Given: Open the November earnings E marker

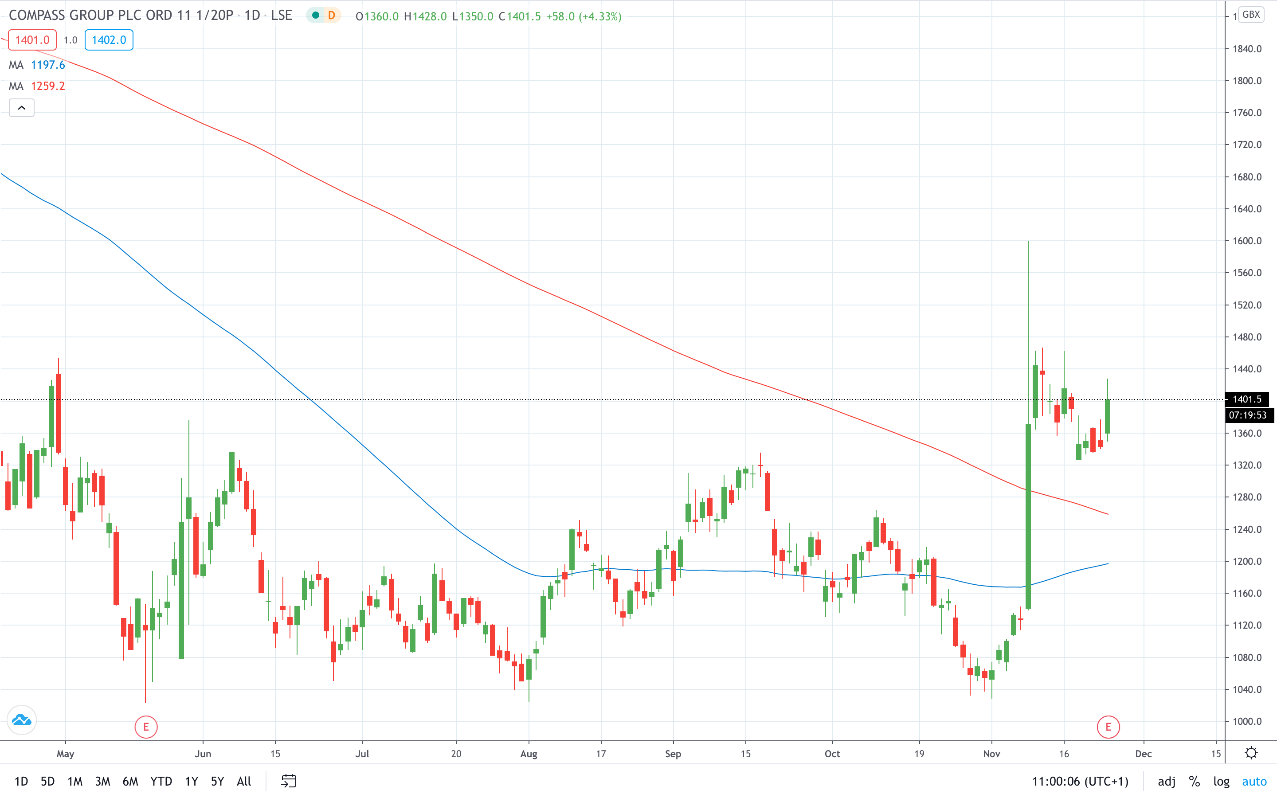Looking at the screenshot, I should coord(1108,727).
